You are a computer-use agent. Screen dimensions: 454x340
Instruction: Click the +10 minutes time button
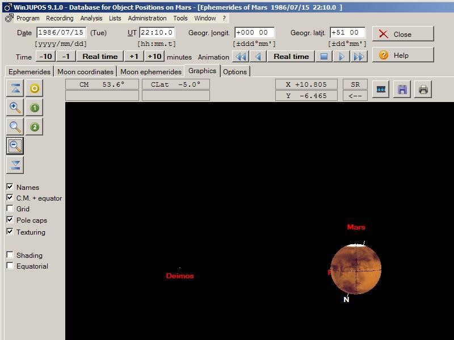(154, 56)
